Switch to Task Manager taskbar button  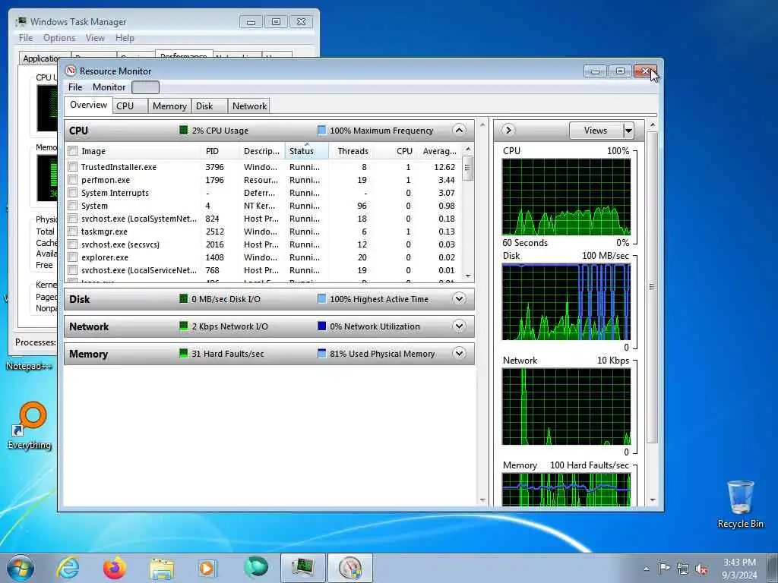[x=303, y=568]
